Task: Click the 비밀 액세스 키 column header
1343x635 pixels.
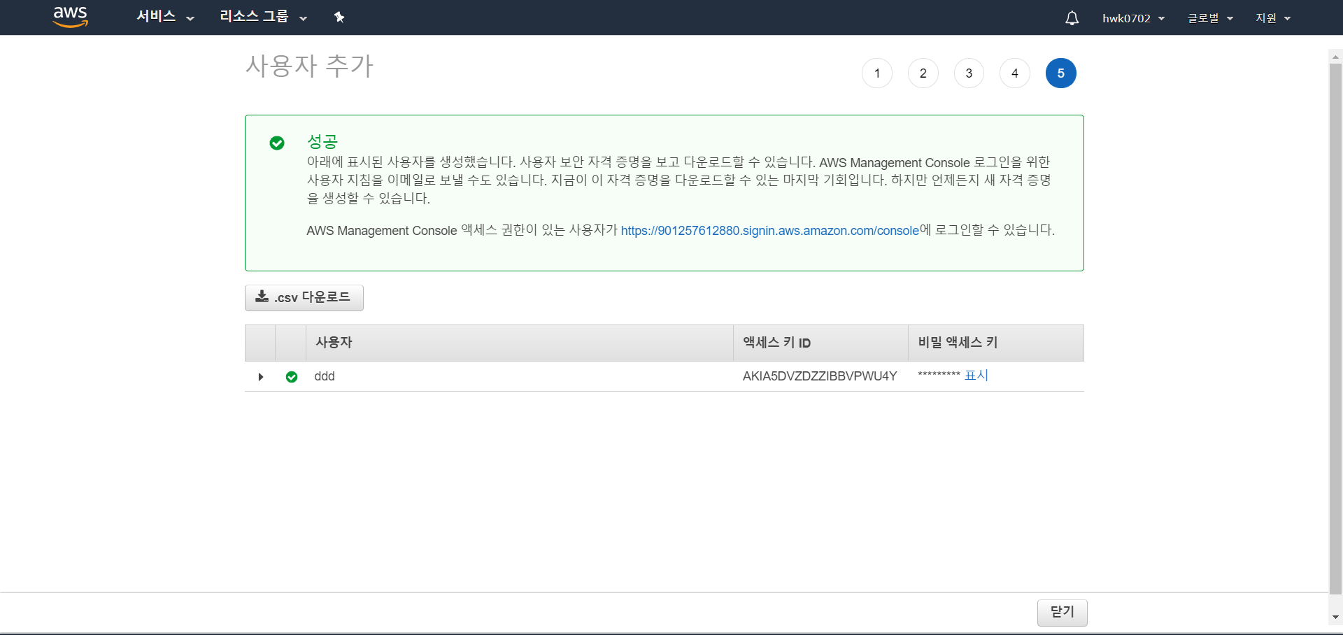Action: (x=996, y=343)
